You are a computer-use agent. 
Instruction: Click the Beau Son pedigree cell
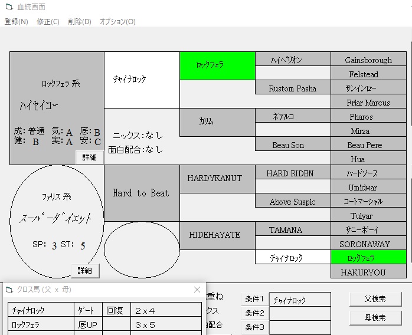point(293,144)
